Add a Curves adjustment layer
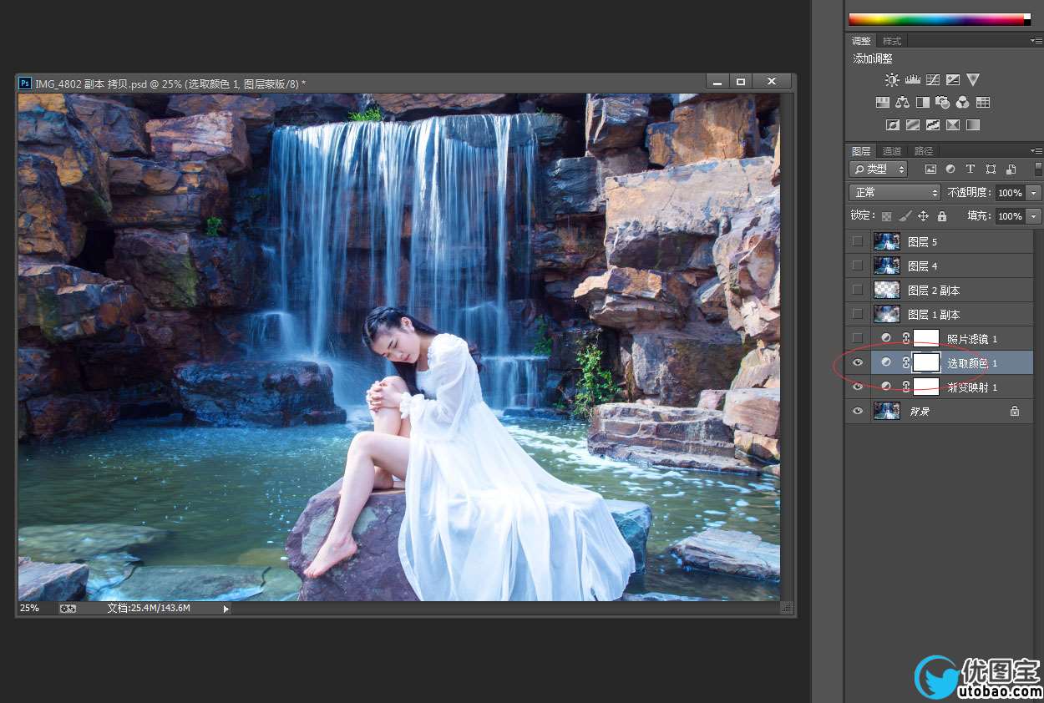Screen dimensions: 1044x703 tap(932, 80)
